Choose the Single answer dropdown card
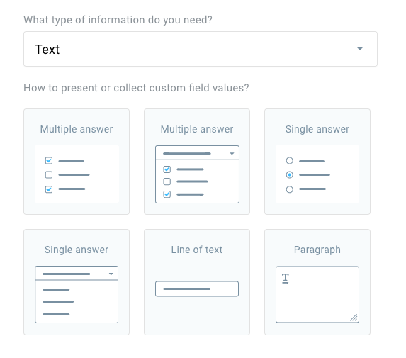The height and width of the screenshot is (358, 406). point(77,282)
